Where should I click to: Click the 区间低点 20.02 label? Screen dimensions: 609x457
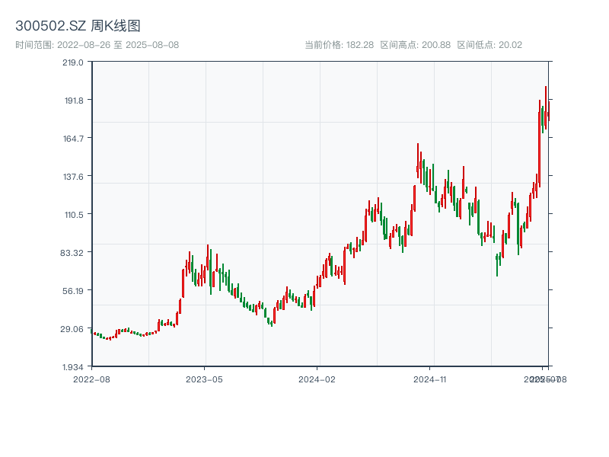pyautogui.click(x=489, y=45)
